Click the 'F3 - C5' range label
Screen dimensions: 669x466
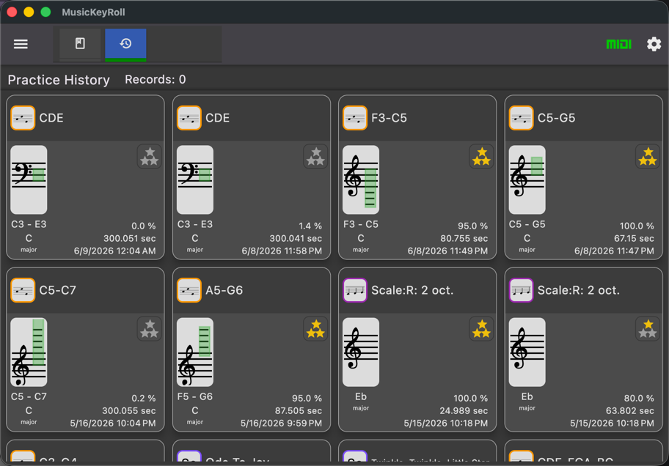361,224
